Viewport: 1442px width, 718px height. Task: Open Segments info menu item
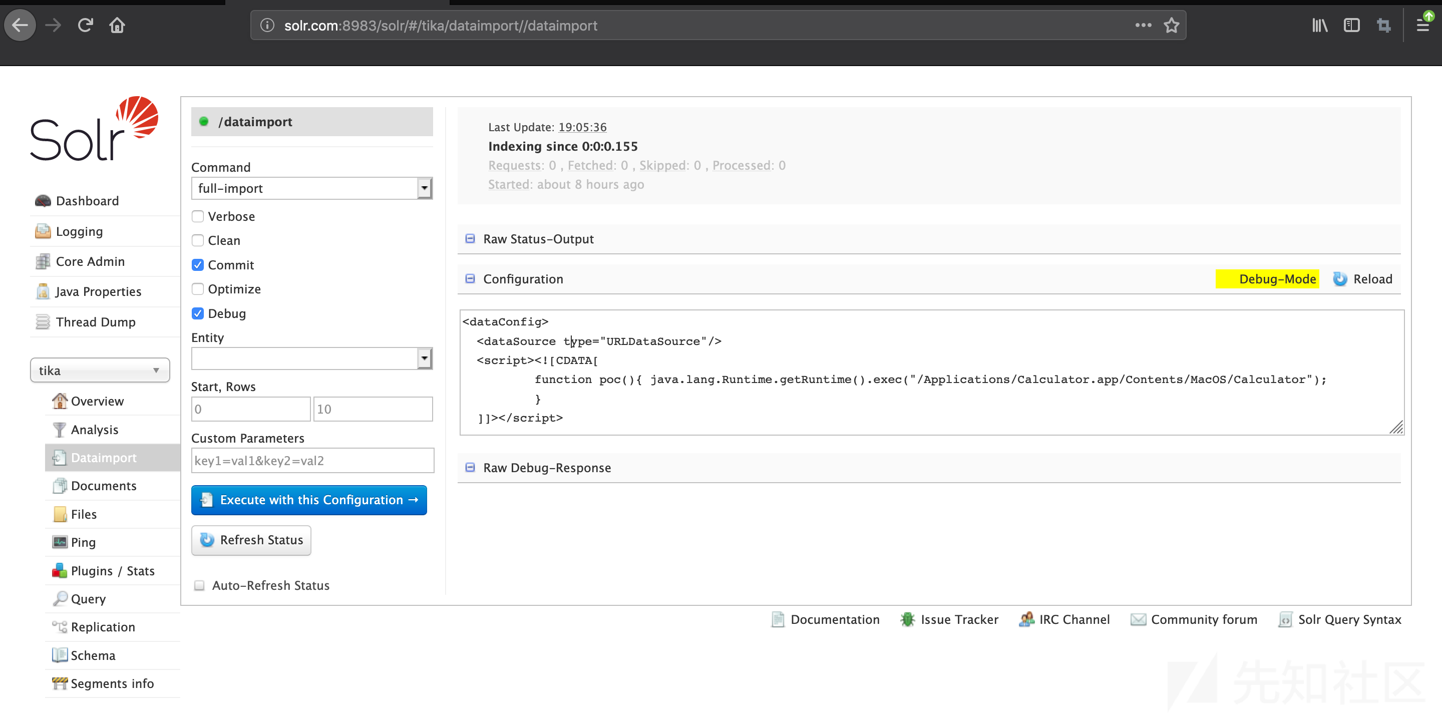pyautogui.click(x=112, y=683)
